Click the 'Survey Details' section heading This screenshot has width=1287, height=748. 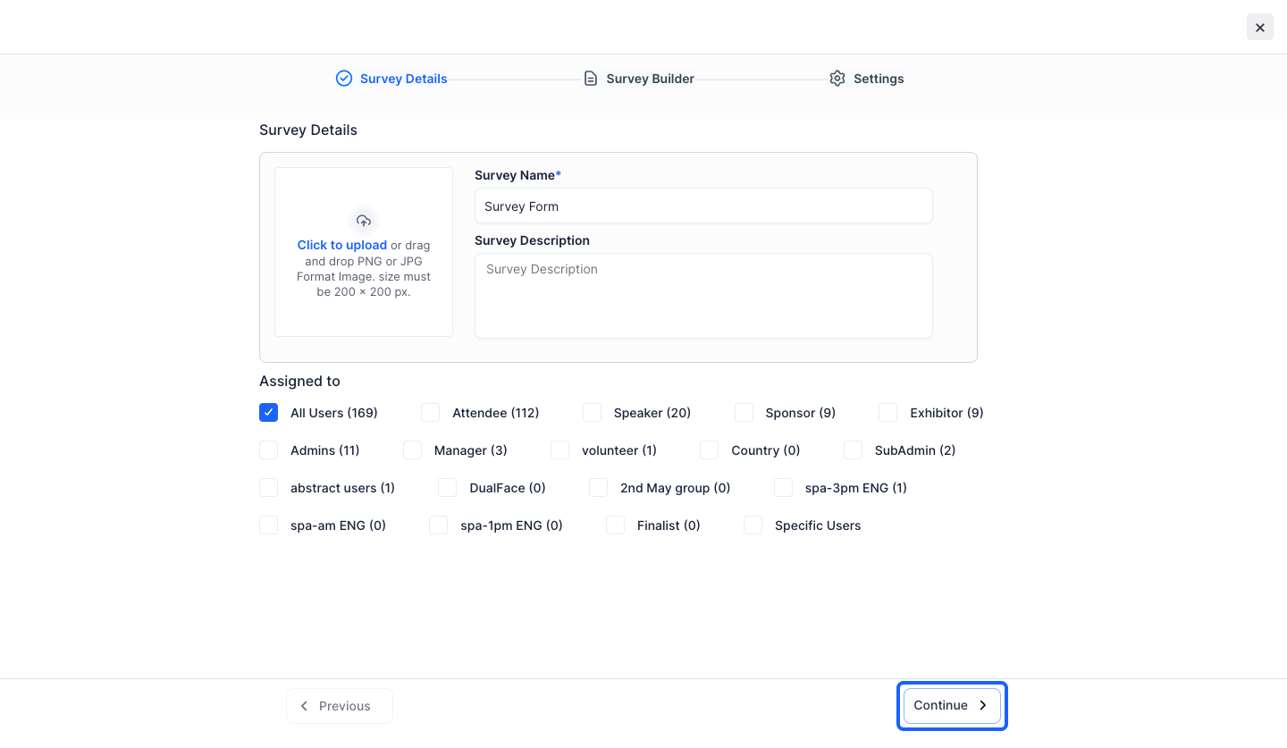(x=308, y=130)
